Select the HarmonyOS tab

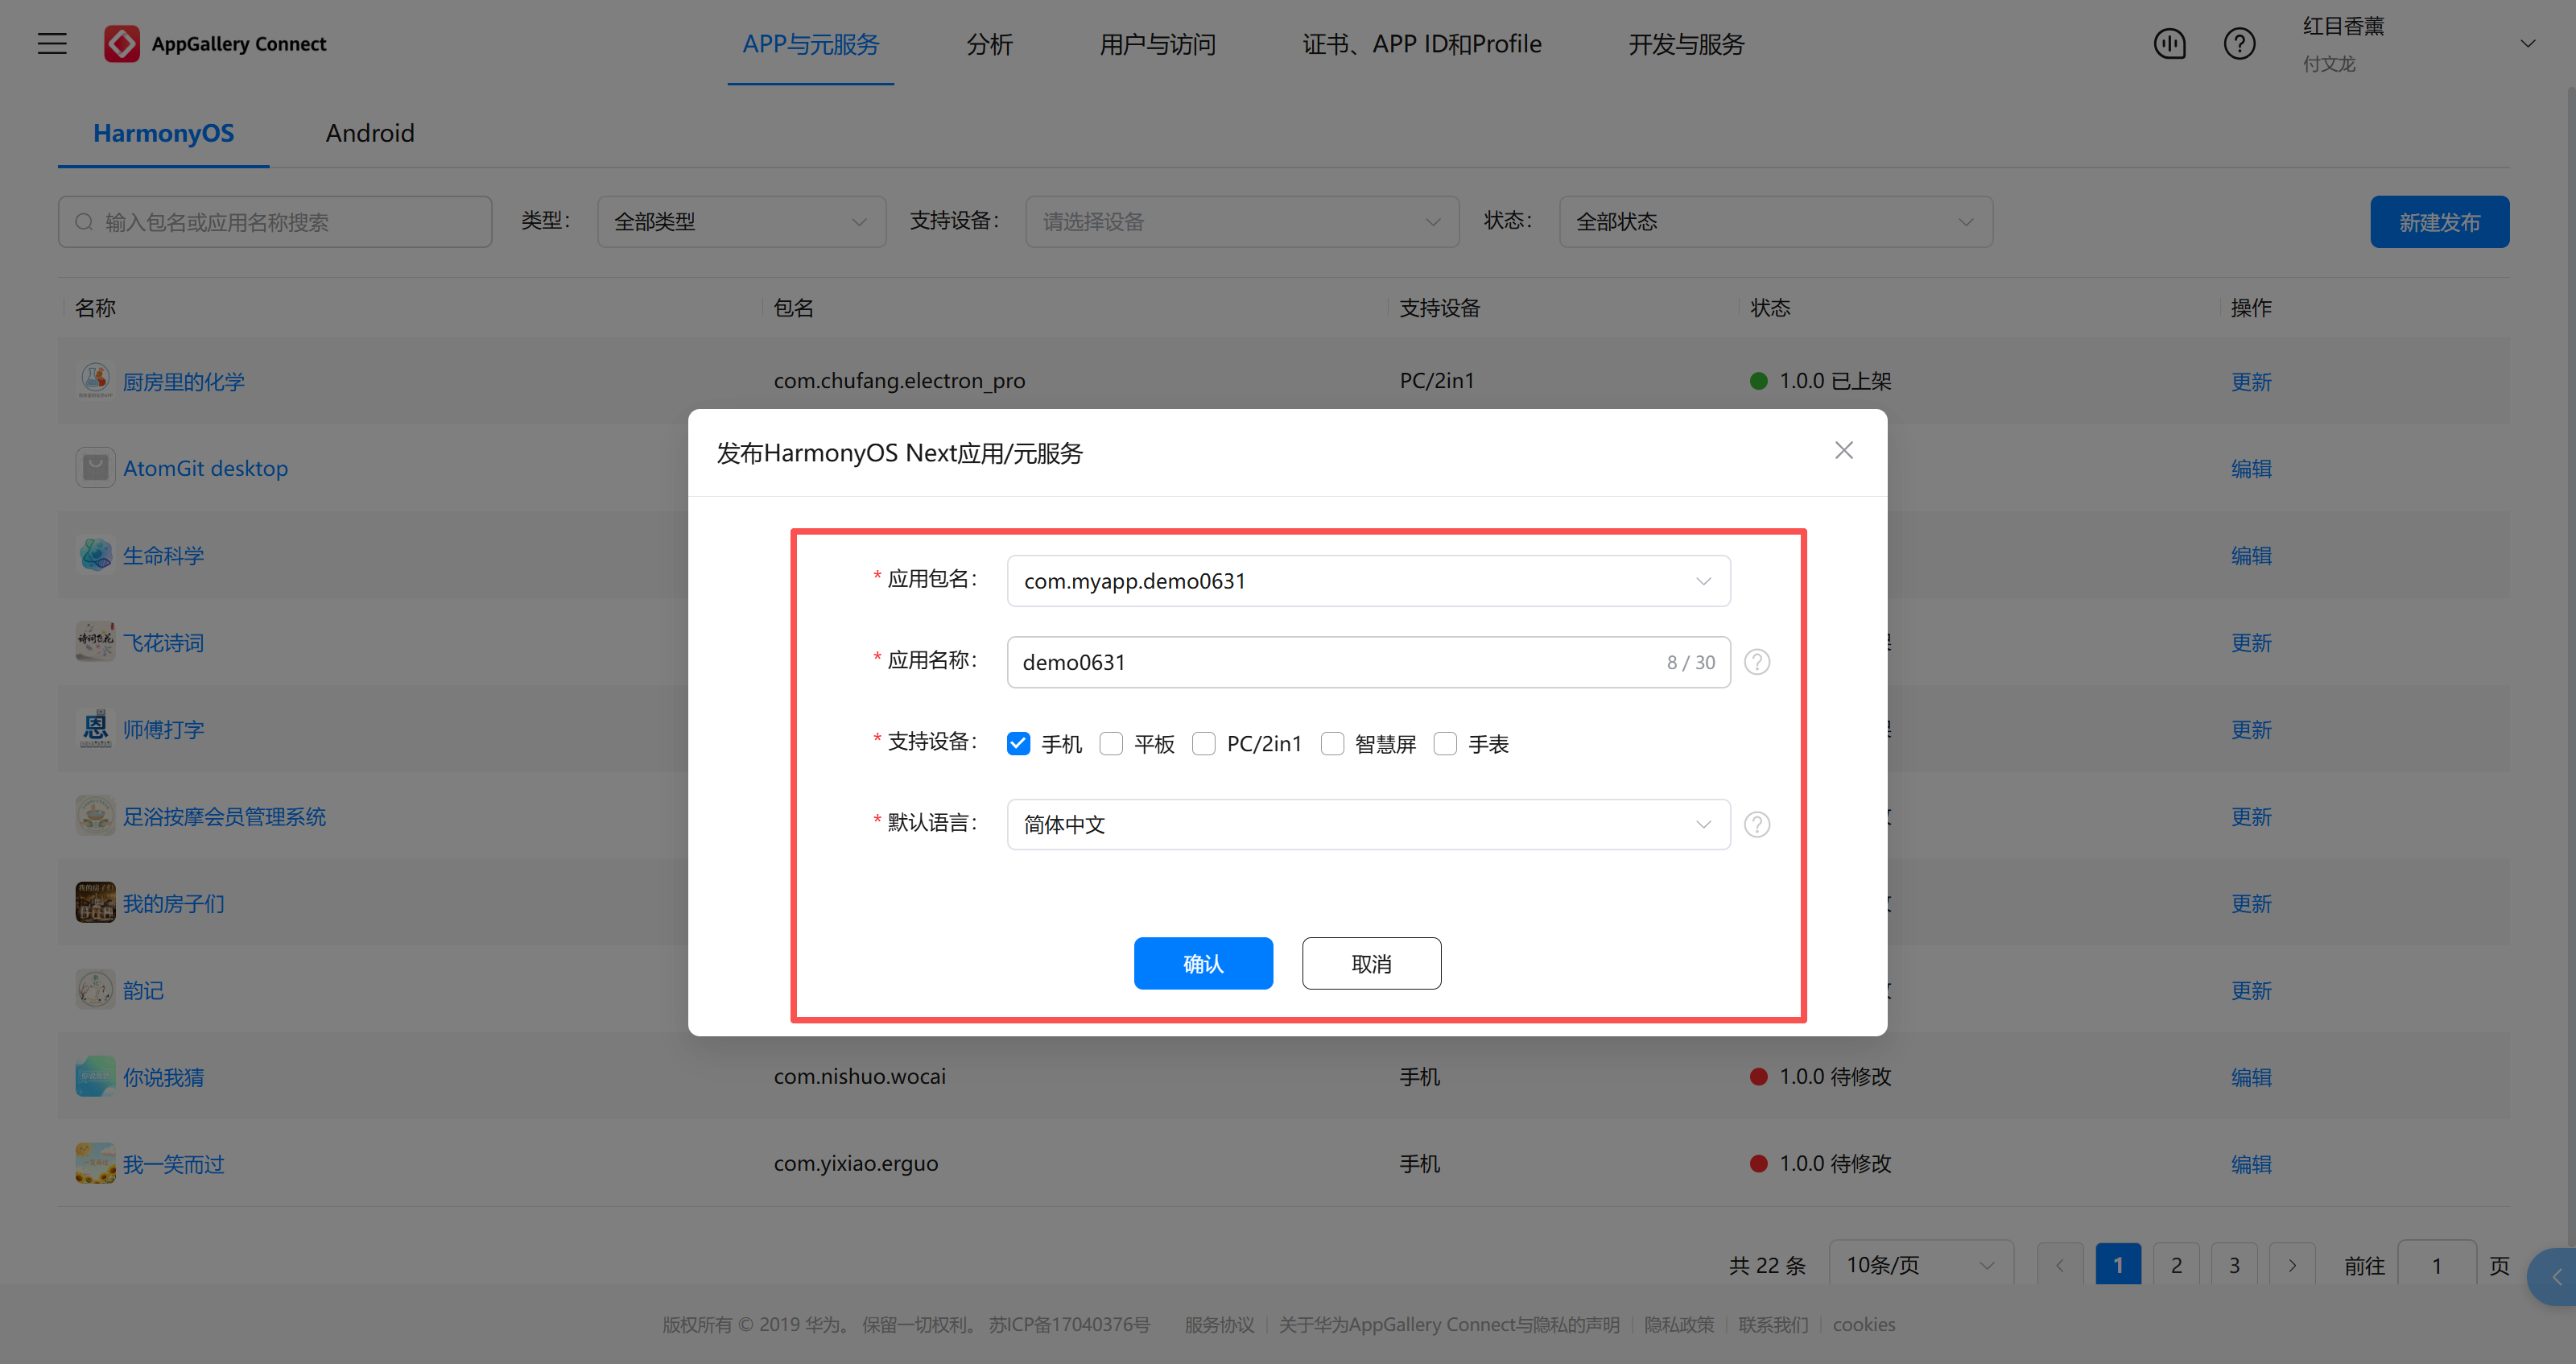click(x=163, y=133)
